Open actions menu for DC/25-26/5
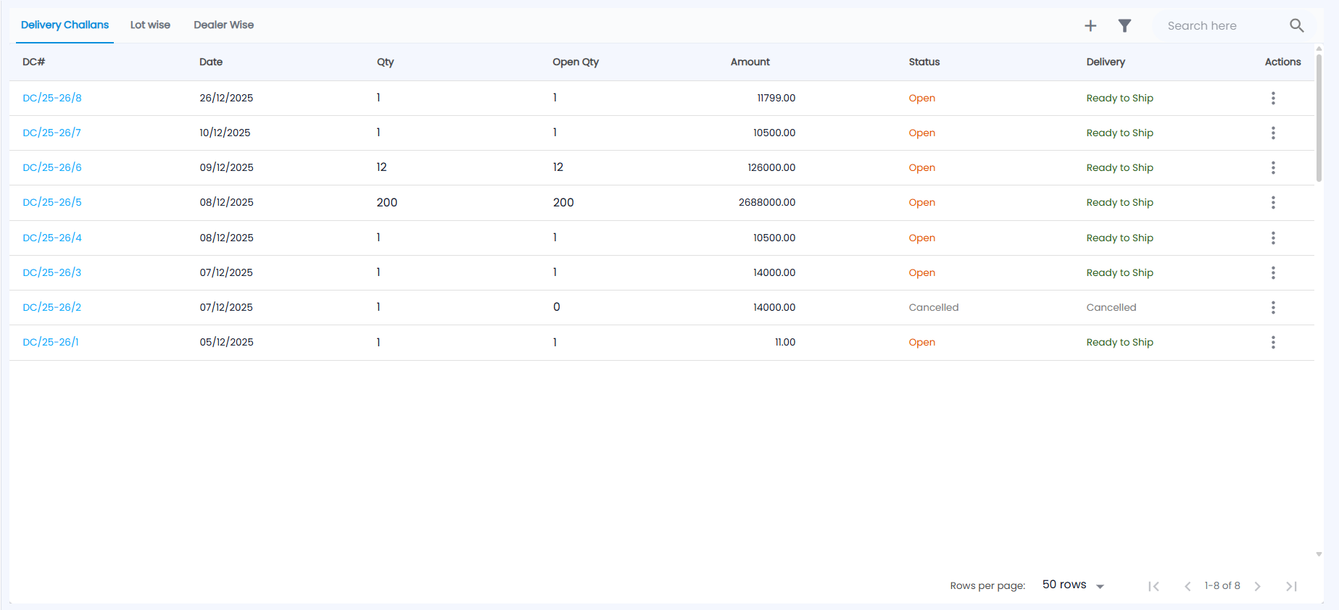The height and width of the screenshot is (610, 1339). click(x=1273, y=202)
